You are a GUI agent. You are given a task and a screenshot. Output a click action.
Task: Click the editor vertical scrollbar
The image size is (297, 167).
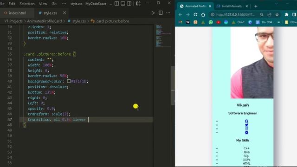(173, 85)
